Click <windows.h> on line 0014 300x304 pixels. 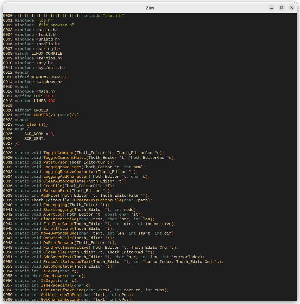(49, 82)
